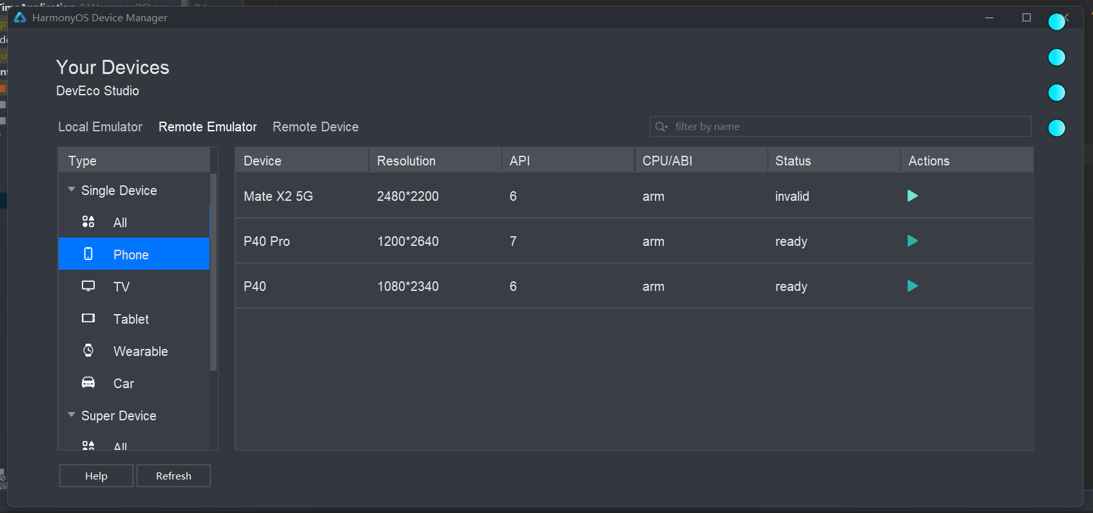This screenshot has width=1093, height=513.
Task: Click the 1200*2640 resolution cell
Action: coord(408,241)
